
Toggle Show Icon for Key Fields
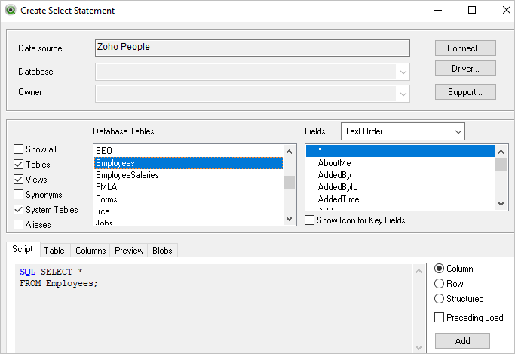click(x=310, y=220)
